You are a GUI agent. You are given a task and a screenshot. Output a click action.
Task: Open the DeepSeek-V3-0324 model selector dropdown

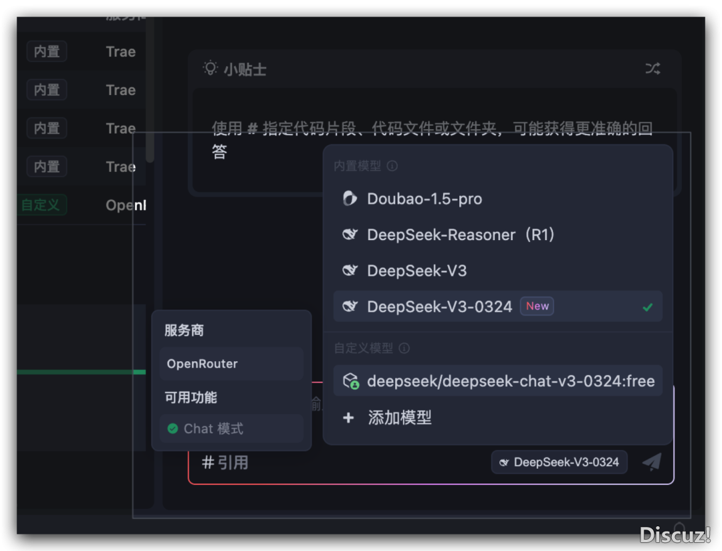560,462
